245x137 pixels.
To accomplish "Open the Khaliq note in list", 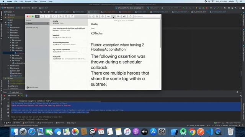I will pos(69,22).
